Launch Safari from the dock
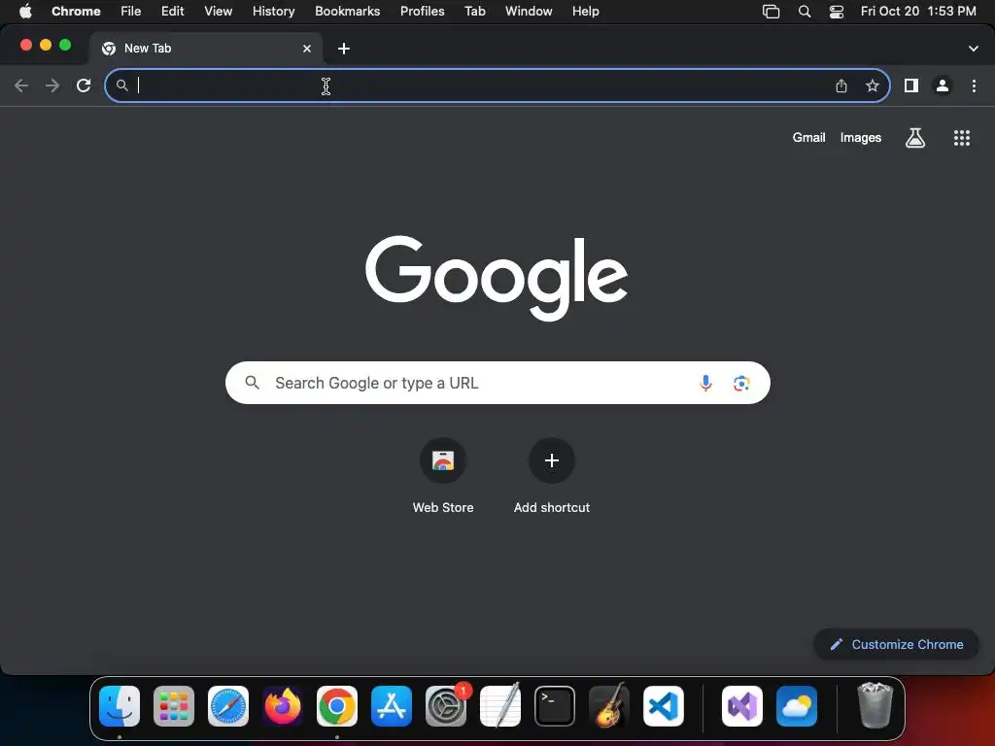The image size is (995, 746). [x=228, y=706]
